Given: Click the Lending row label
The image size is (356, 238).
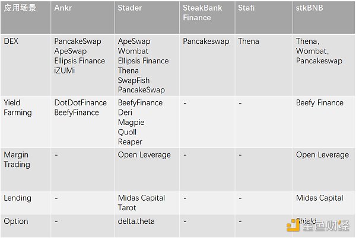Looking at the screenshot, I should (17, 198).
